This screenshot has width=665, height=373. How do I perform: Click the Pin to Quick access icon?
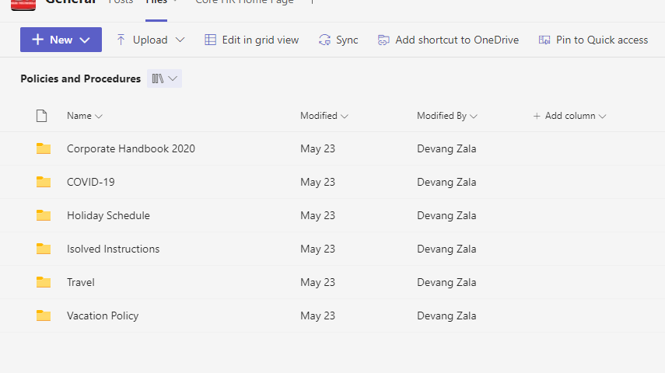(x=544, y=40)
